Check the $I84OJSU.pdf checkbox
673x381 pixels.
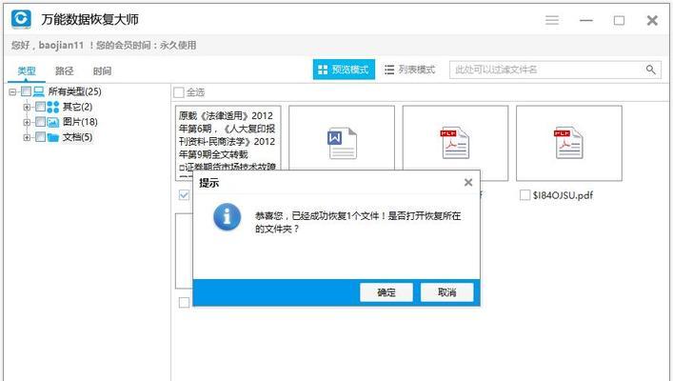(x=525, y=195)
